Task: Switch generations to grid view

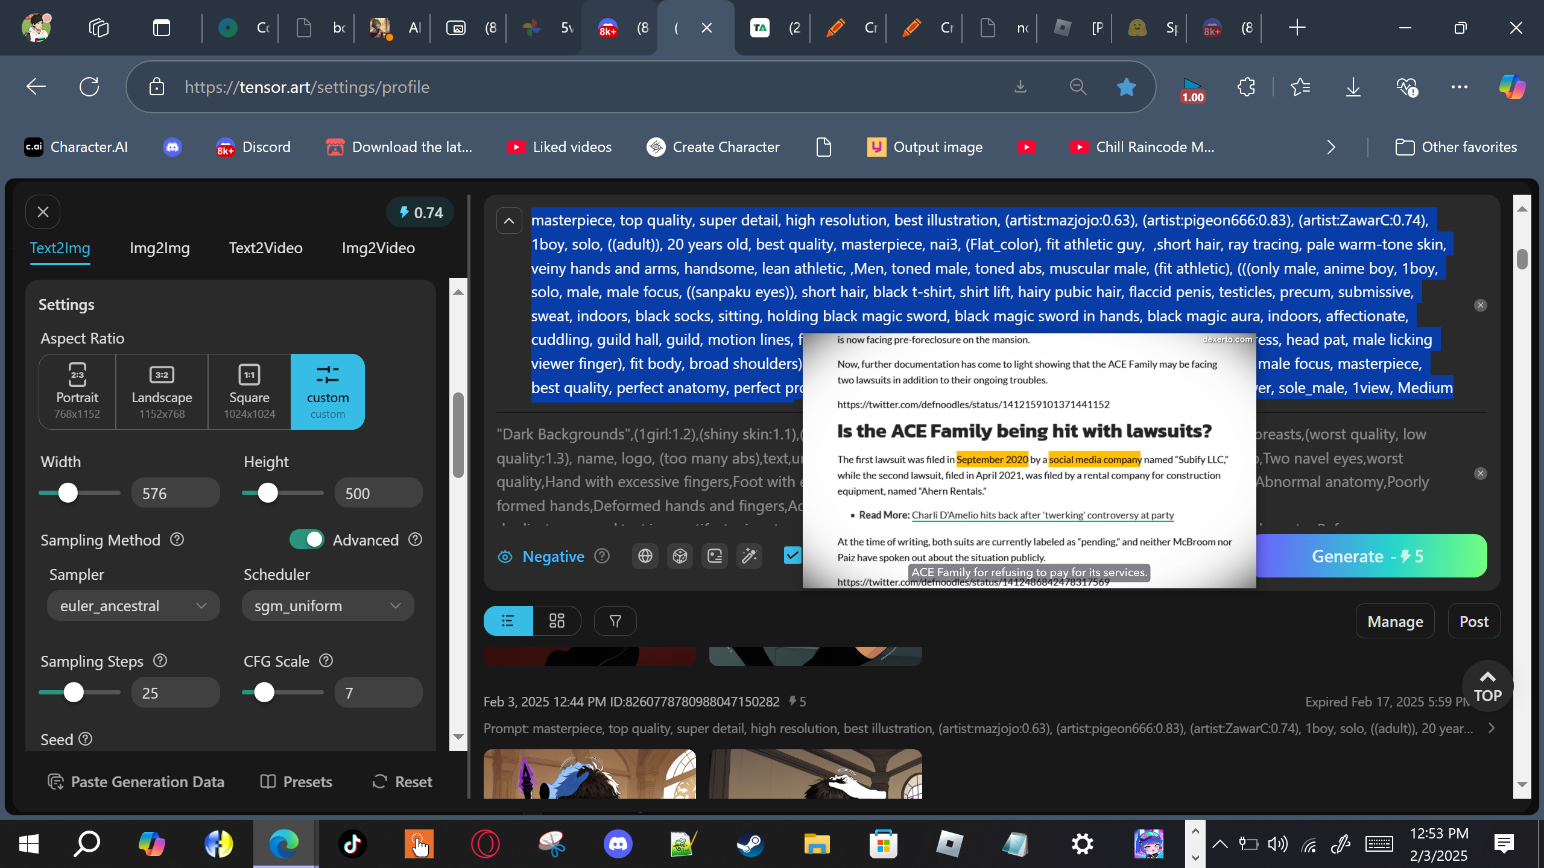Action: pyautogui.click(x=557, y=621)
